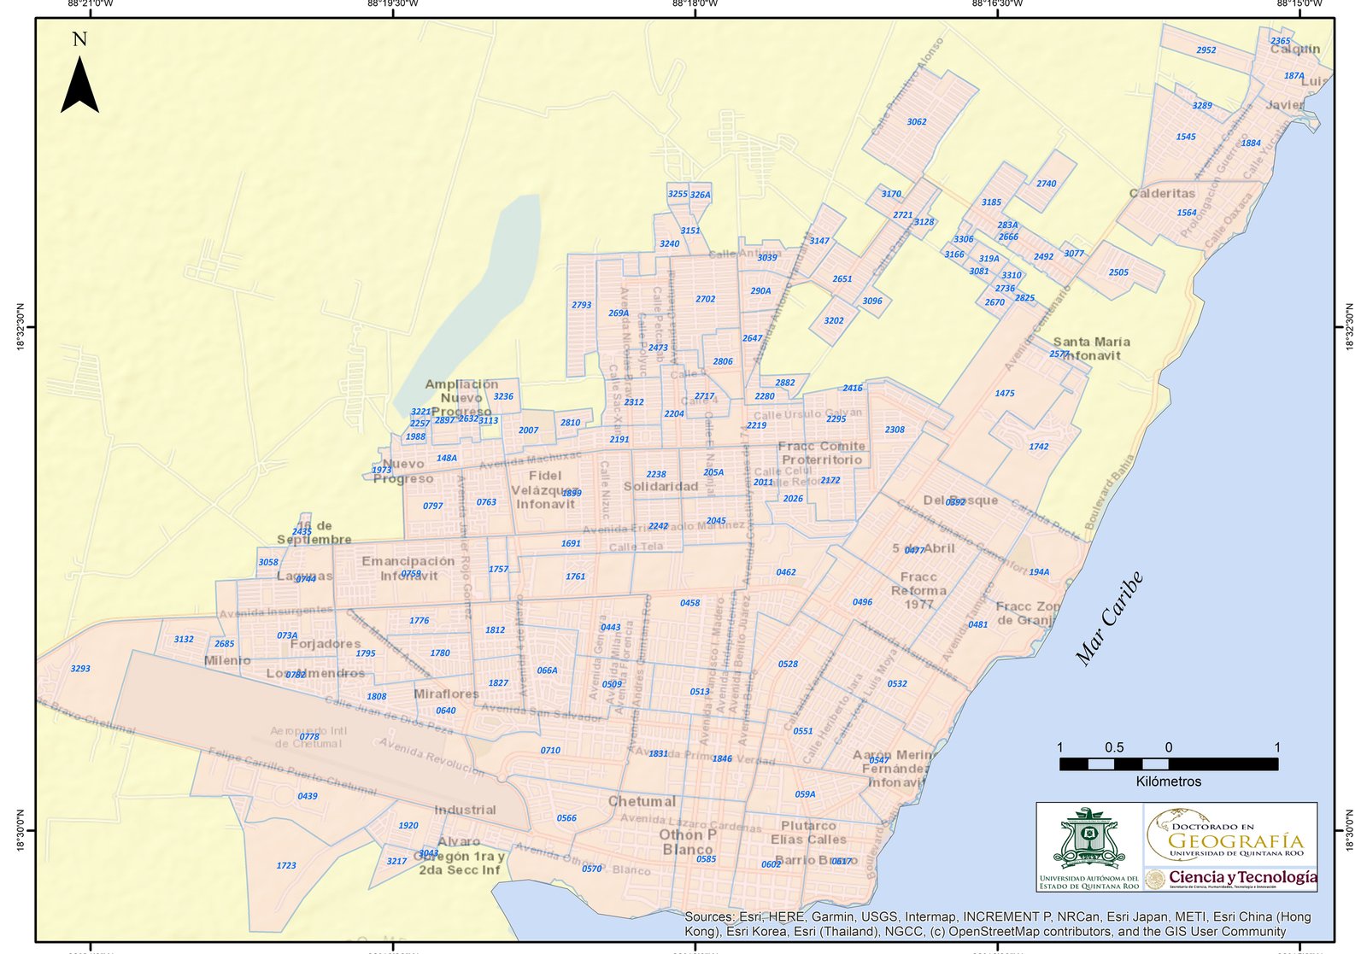
Task: Select the zone labeled 2952
Action: point(1206,50)
